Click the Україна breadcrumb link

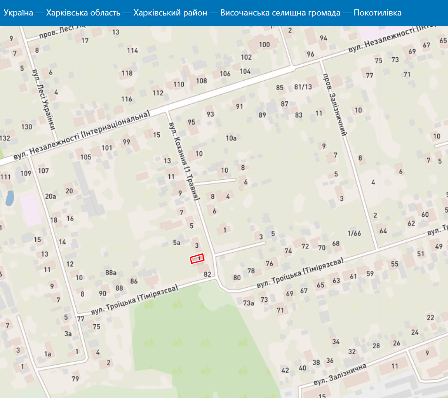18,13
